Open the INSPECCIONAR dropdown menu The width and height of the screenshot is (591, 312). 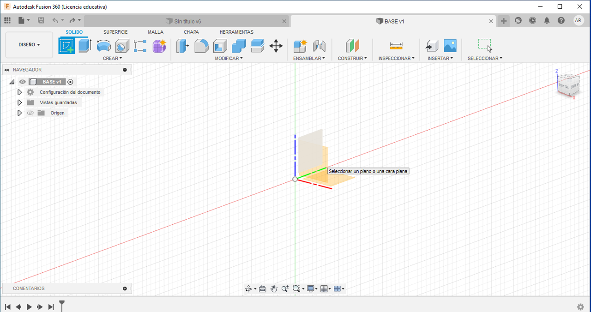click(396, 59)
